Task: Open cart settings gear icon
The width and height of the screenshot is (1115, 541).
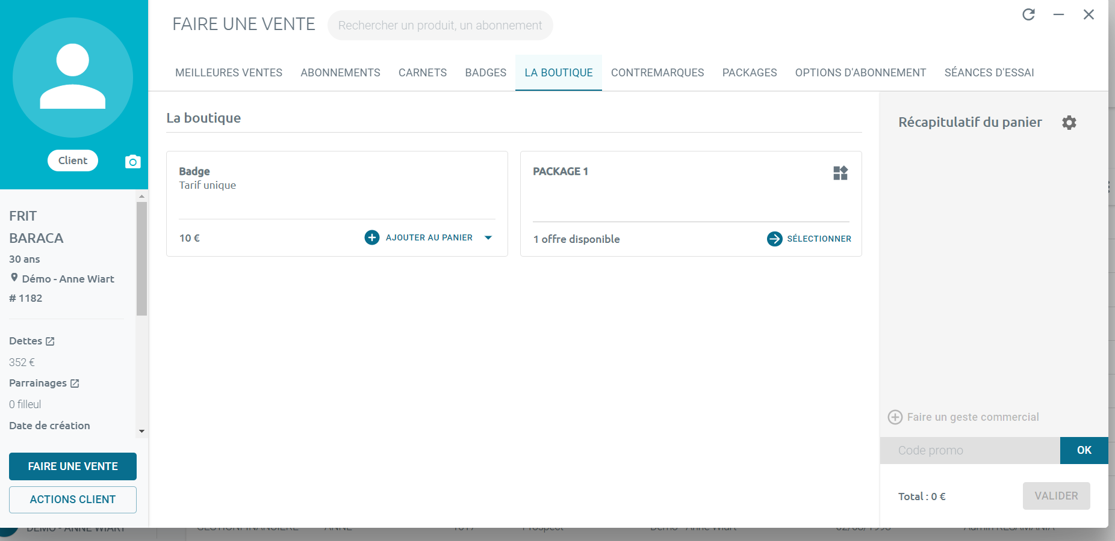Action: (x=1069, y=123)
